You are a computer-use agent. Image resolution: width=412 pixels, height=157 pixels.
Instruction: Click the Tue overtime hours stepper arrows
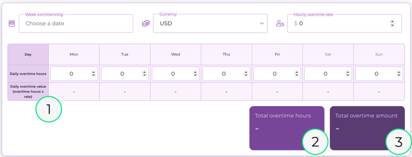coord(144,74)
